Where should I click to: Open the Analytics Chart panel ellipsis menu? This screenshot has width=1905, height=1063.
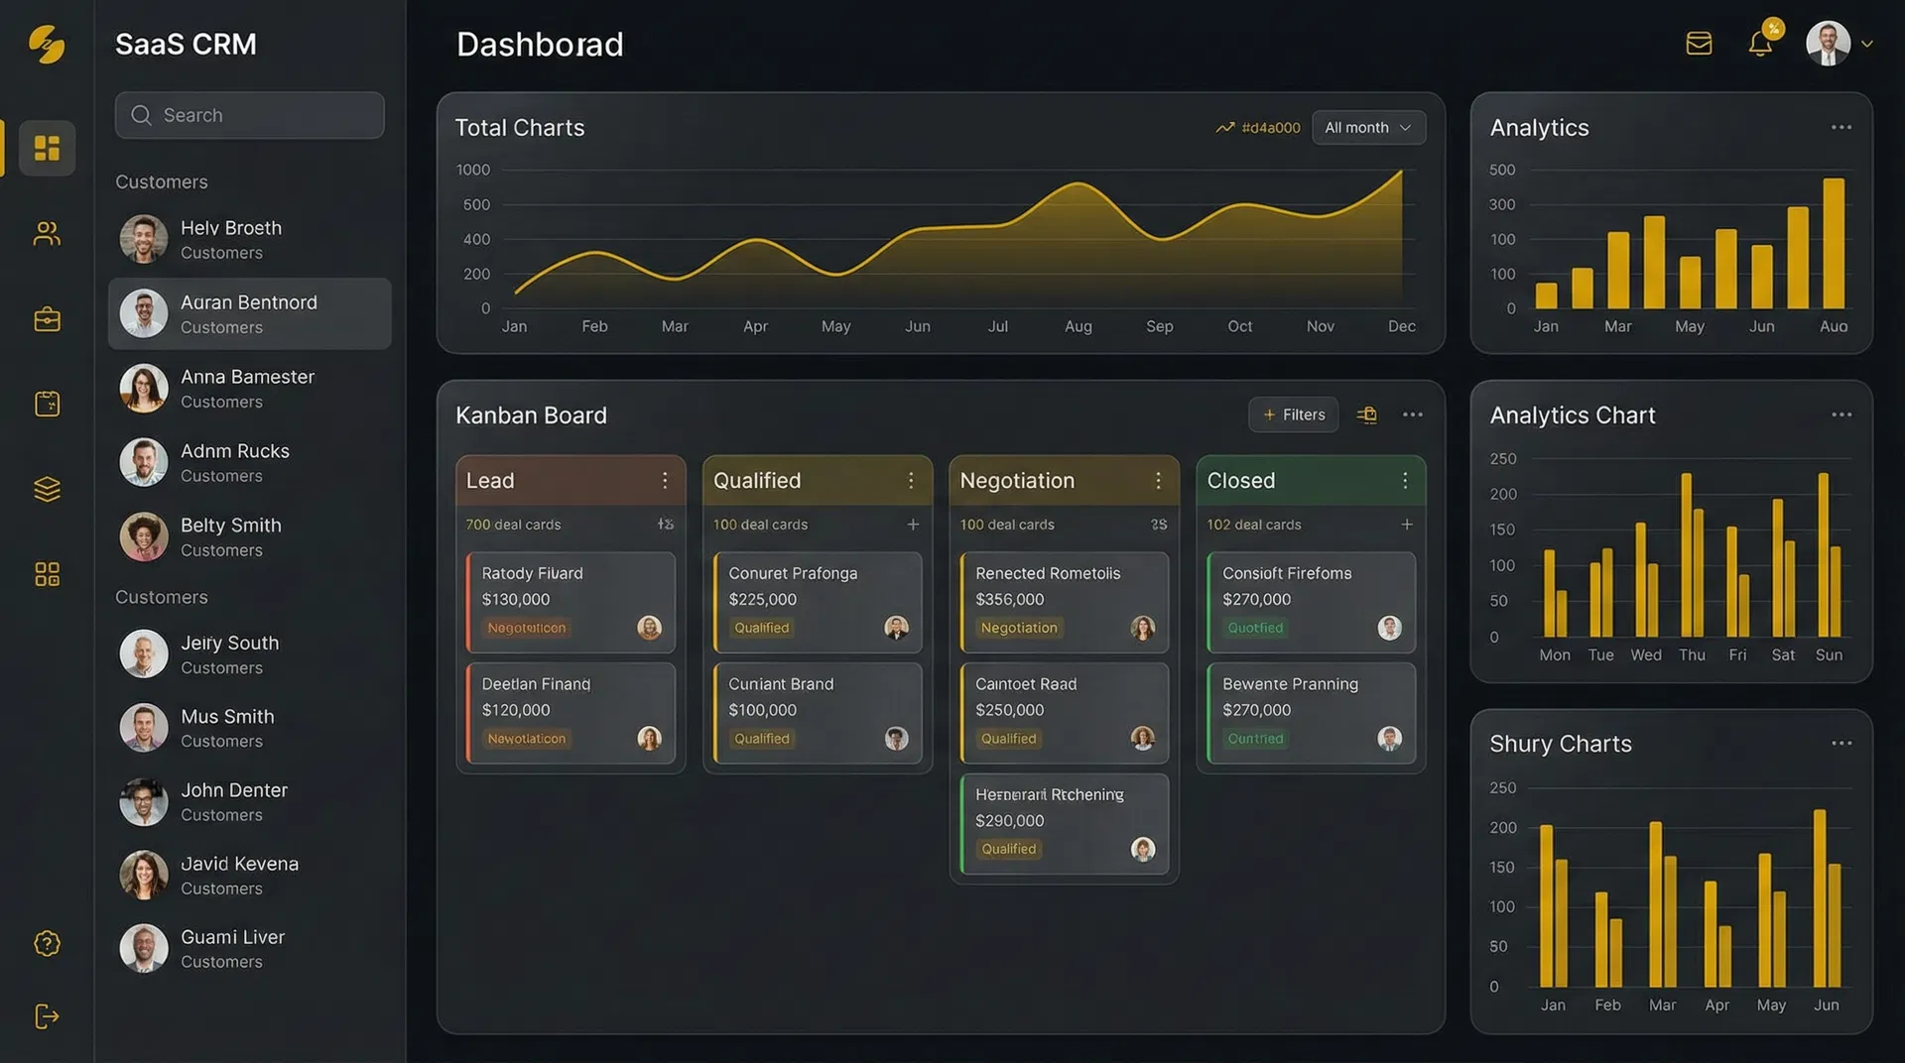[x=1841, y=414]
